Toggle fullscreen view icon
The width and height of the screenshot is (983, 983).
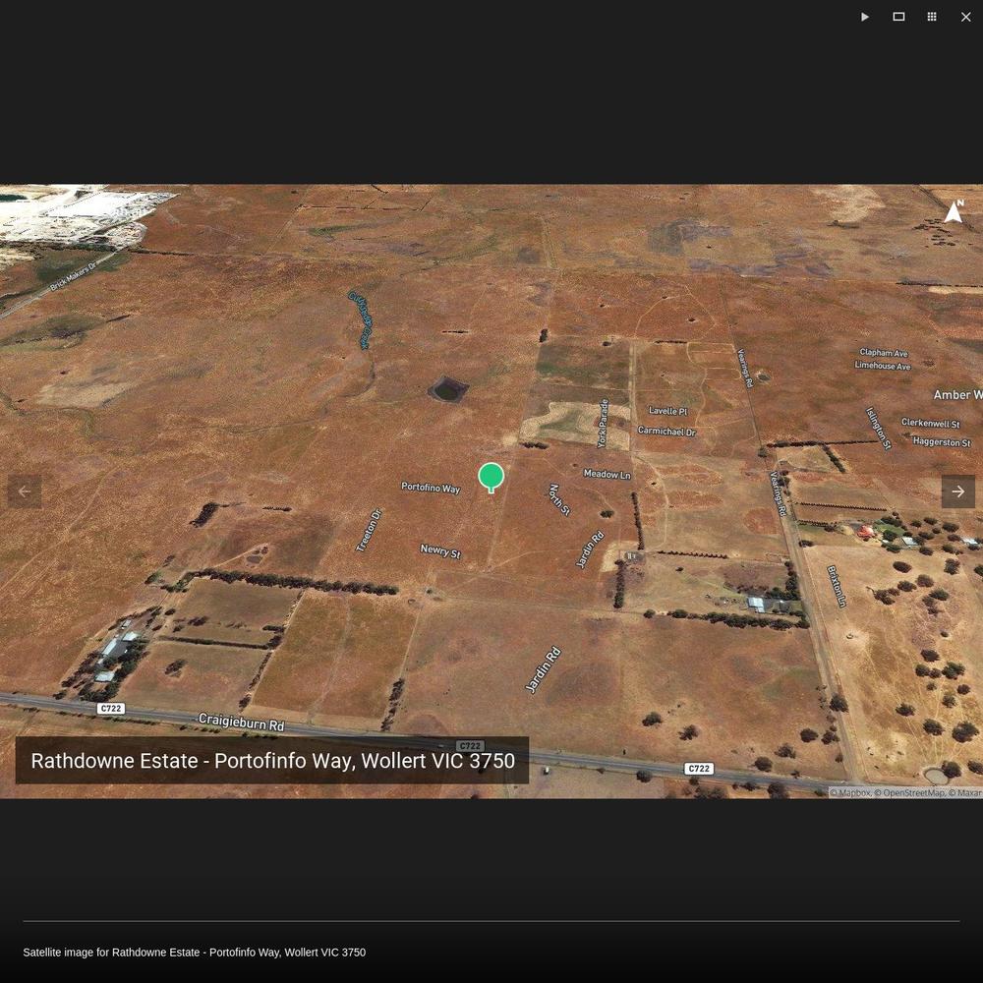click(898, 17)
